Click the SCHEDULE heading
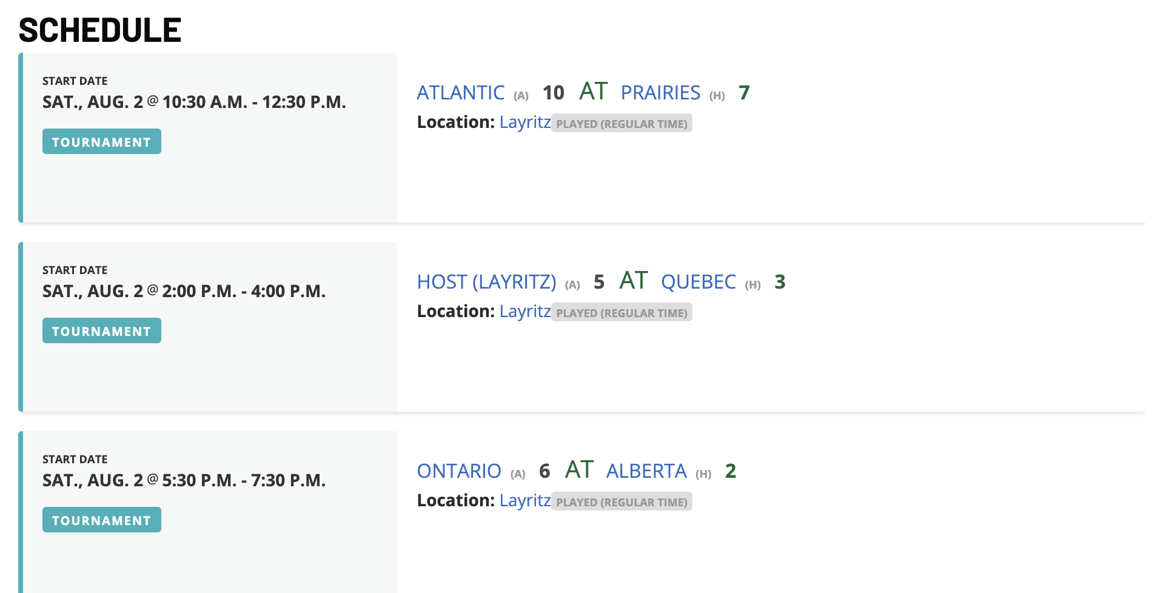The image size is (1169, 593). pyautogui.click(x=100, y=30)
